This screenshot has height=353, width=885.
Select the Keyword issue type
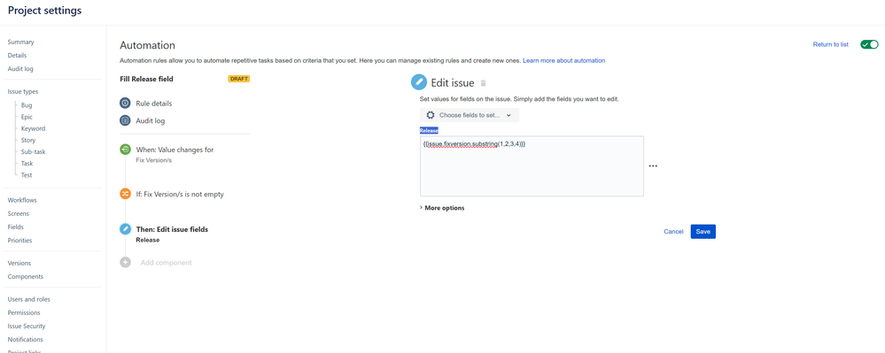(33, 128)
